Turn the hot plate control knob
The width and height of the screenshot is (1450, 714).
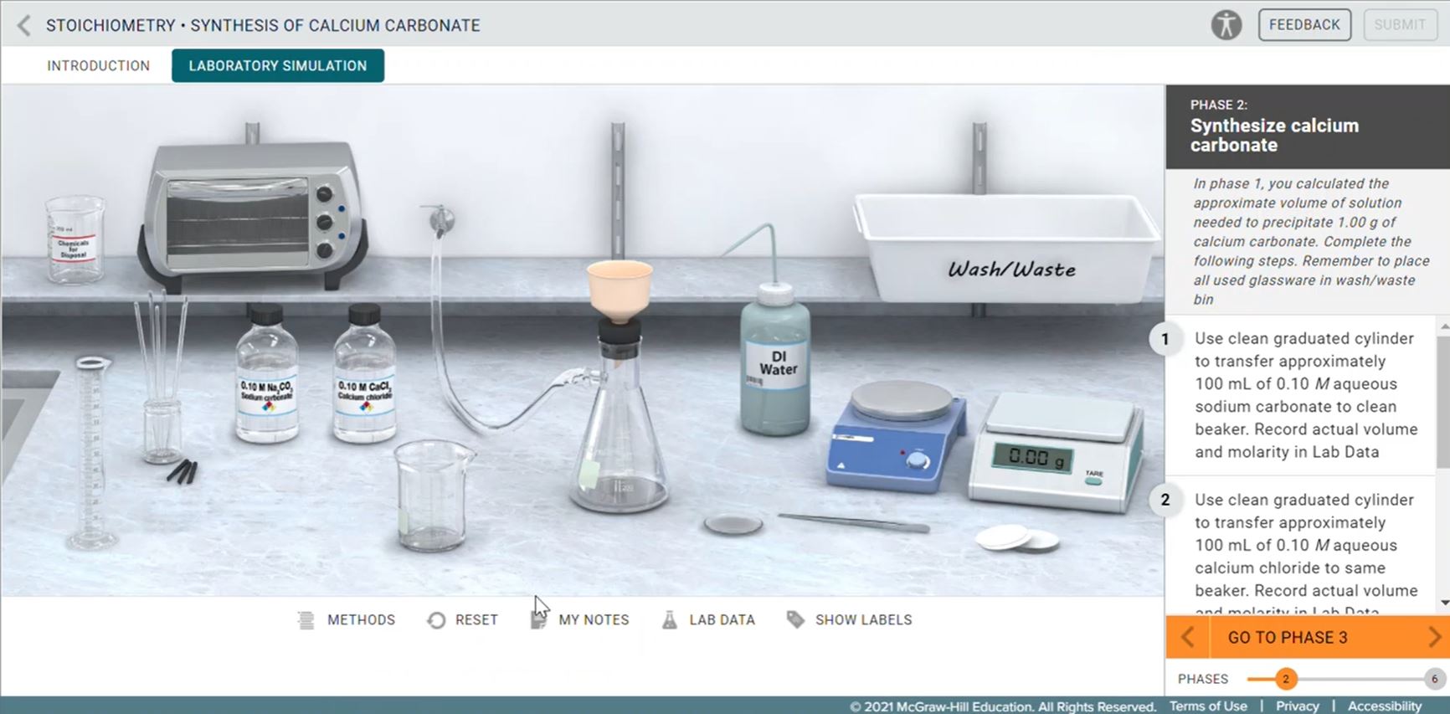[x=918, y=461]
